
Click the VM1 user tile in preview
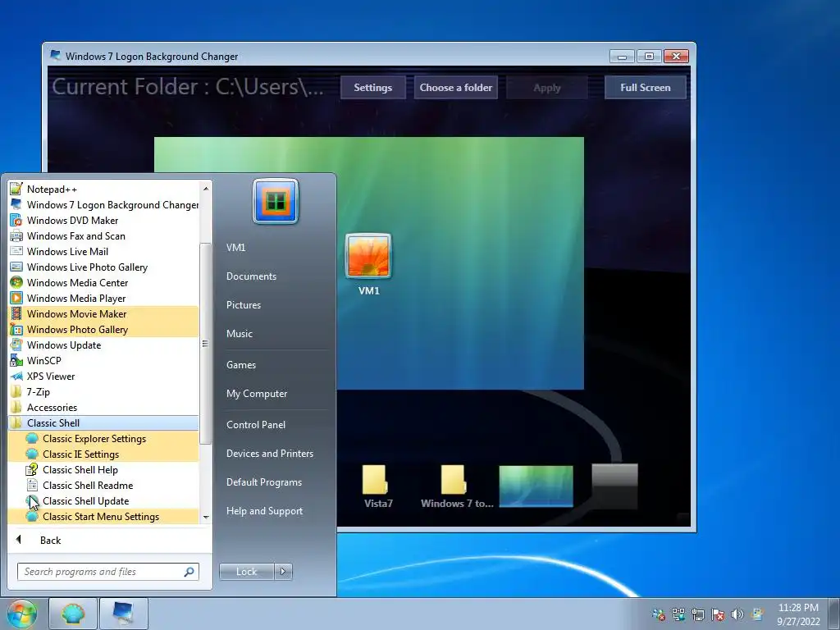pyautogui.click(x=368, y=265)
